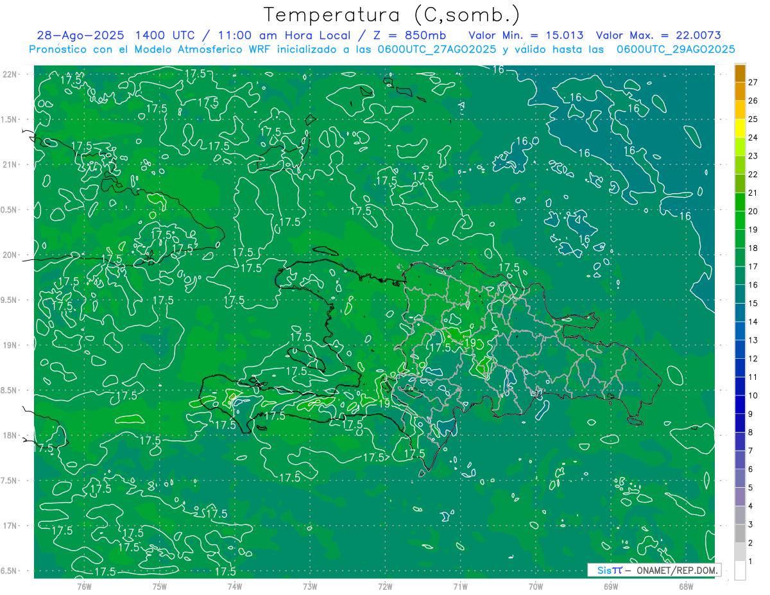770x595 pixels.
Task: Click the "22N" latitude axis label
Action: [x=10, y=74]
